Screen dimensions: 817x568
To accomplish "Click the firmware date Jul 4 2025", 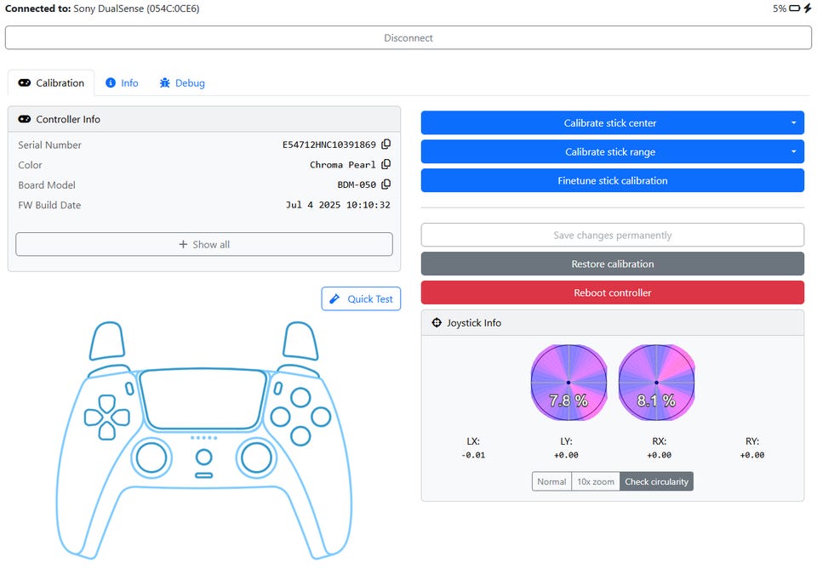I will coord(338,205).
